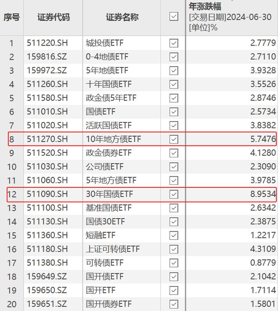Toggle checkbox in 可转债ETF row (511380.SH)
Image resolution: width=278 pixels, height=311 pixels.
click(174, 263)
